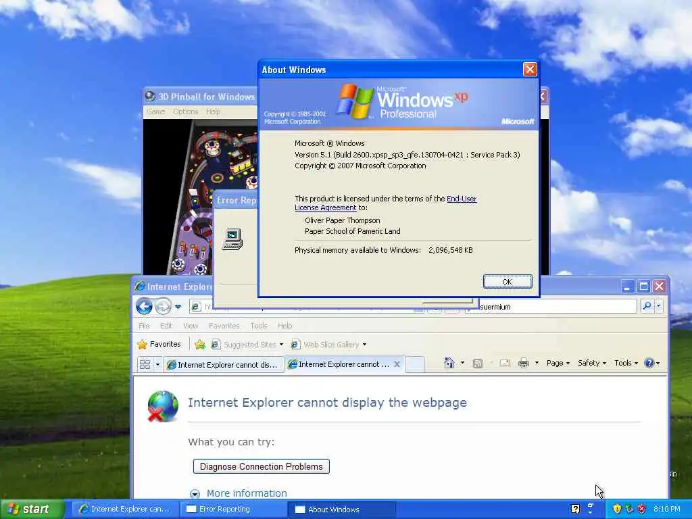Close the active IE tab with X
This screenshot has height=519, width=692.
[397, 364]
